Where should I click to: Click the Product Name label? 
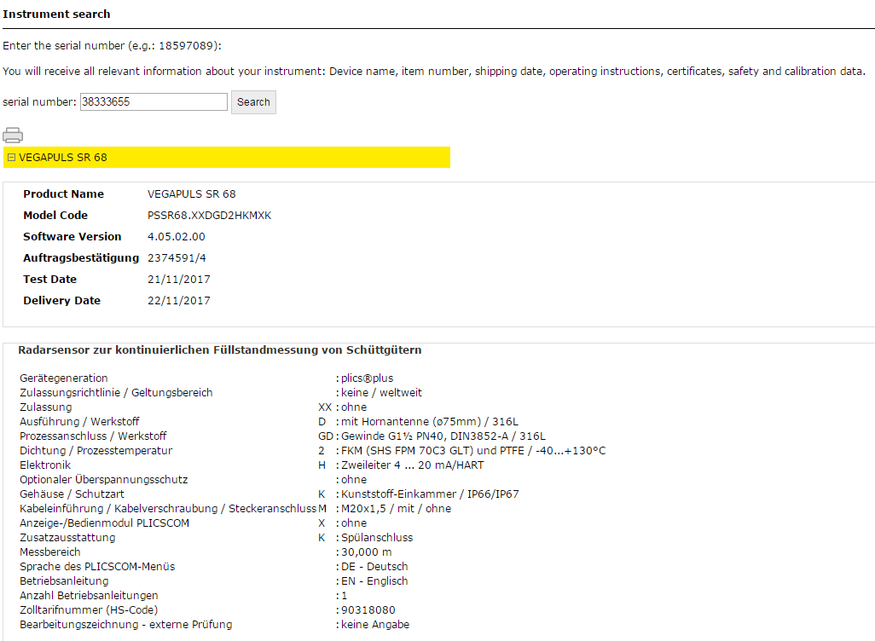(64, 194)
